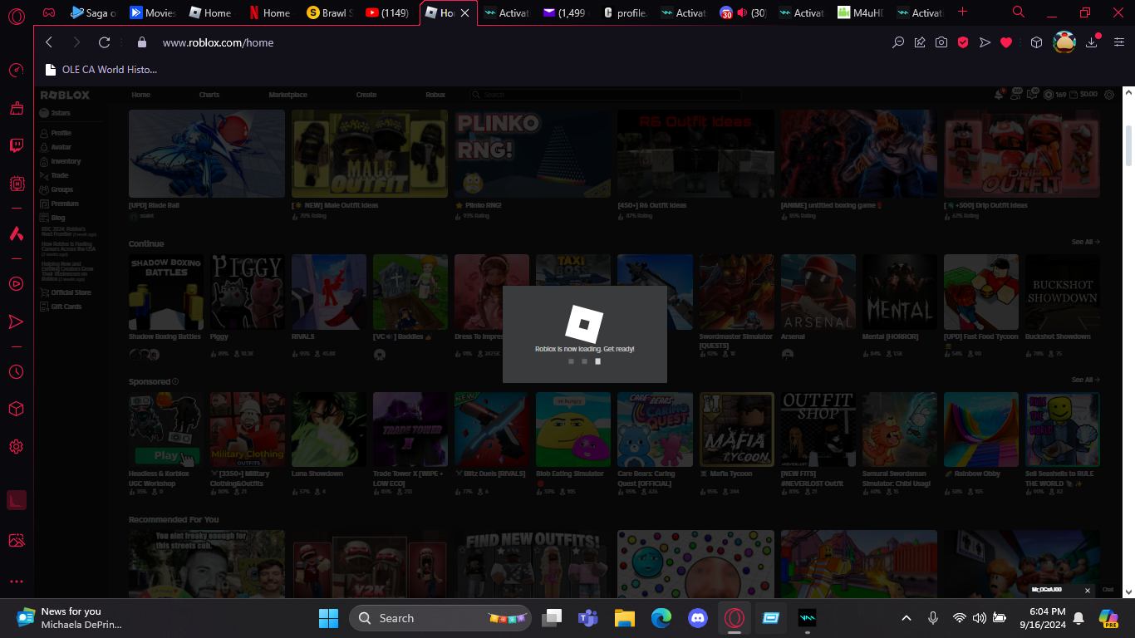Viewport: 1135px width, 638px height.
Task: Open Roblox notifications bell
Action: [x=1000, y=95]
